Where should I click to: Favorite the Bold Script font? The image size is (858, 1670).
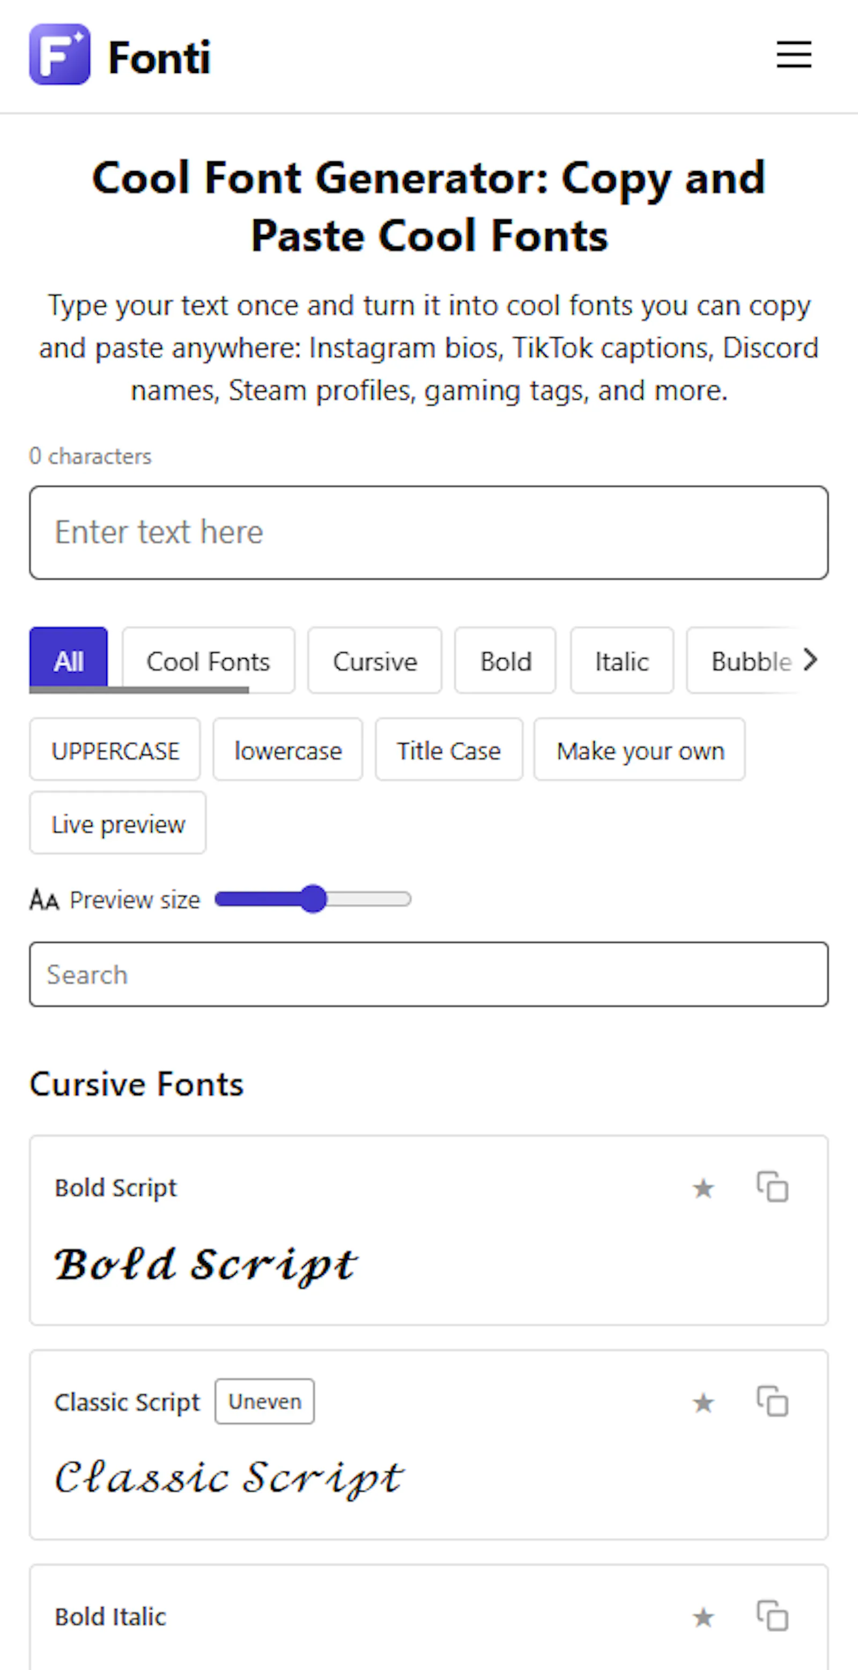tap(703, 1188)
